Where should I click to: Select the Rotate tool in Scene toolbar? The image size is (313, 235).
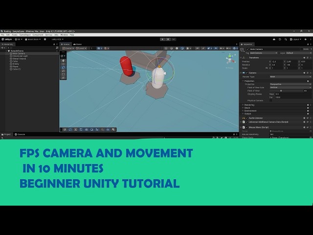(x=63, y=68)
